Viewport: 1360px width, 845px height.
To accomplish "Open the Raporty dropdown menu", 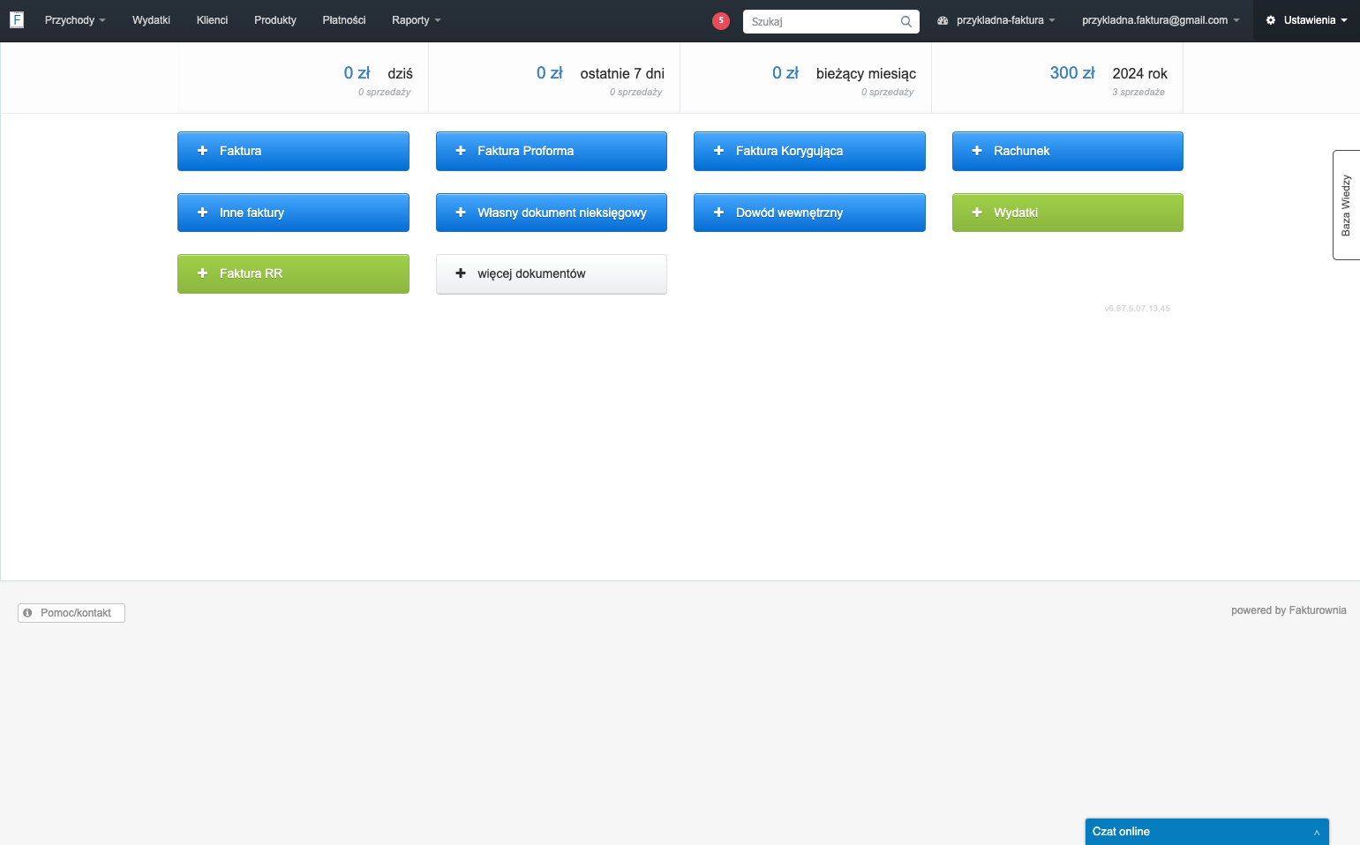I will tap(417, 20).
